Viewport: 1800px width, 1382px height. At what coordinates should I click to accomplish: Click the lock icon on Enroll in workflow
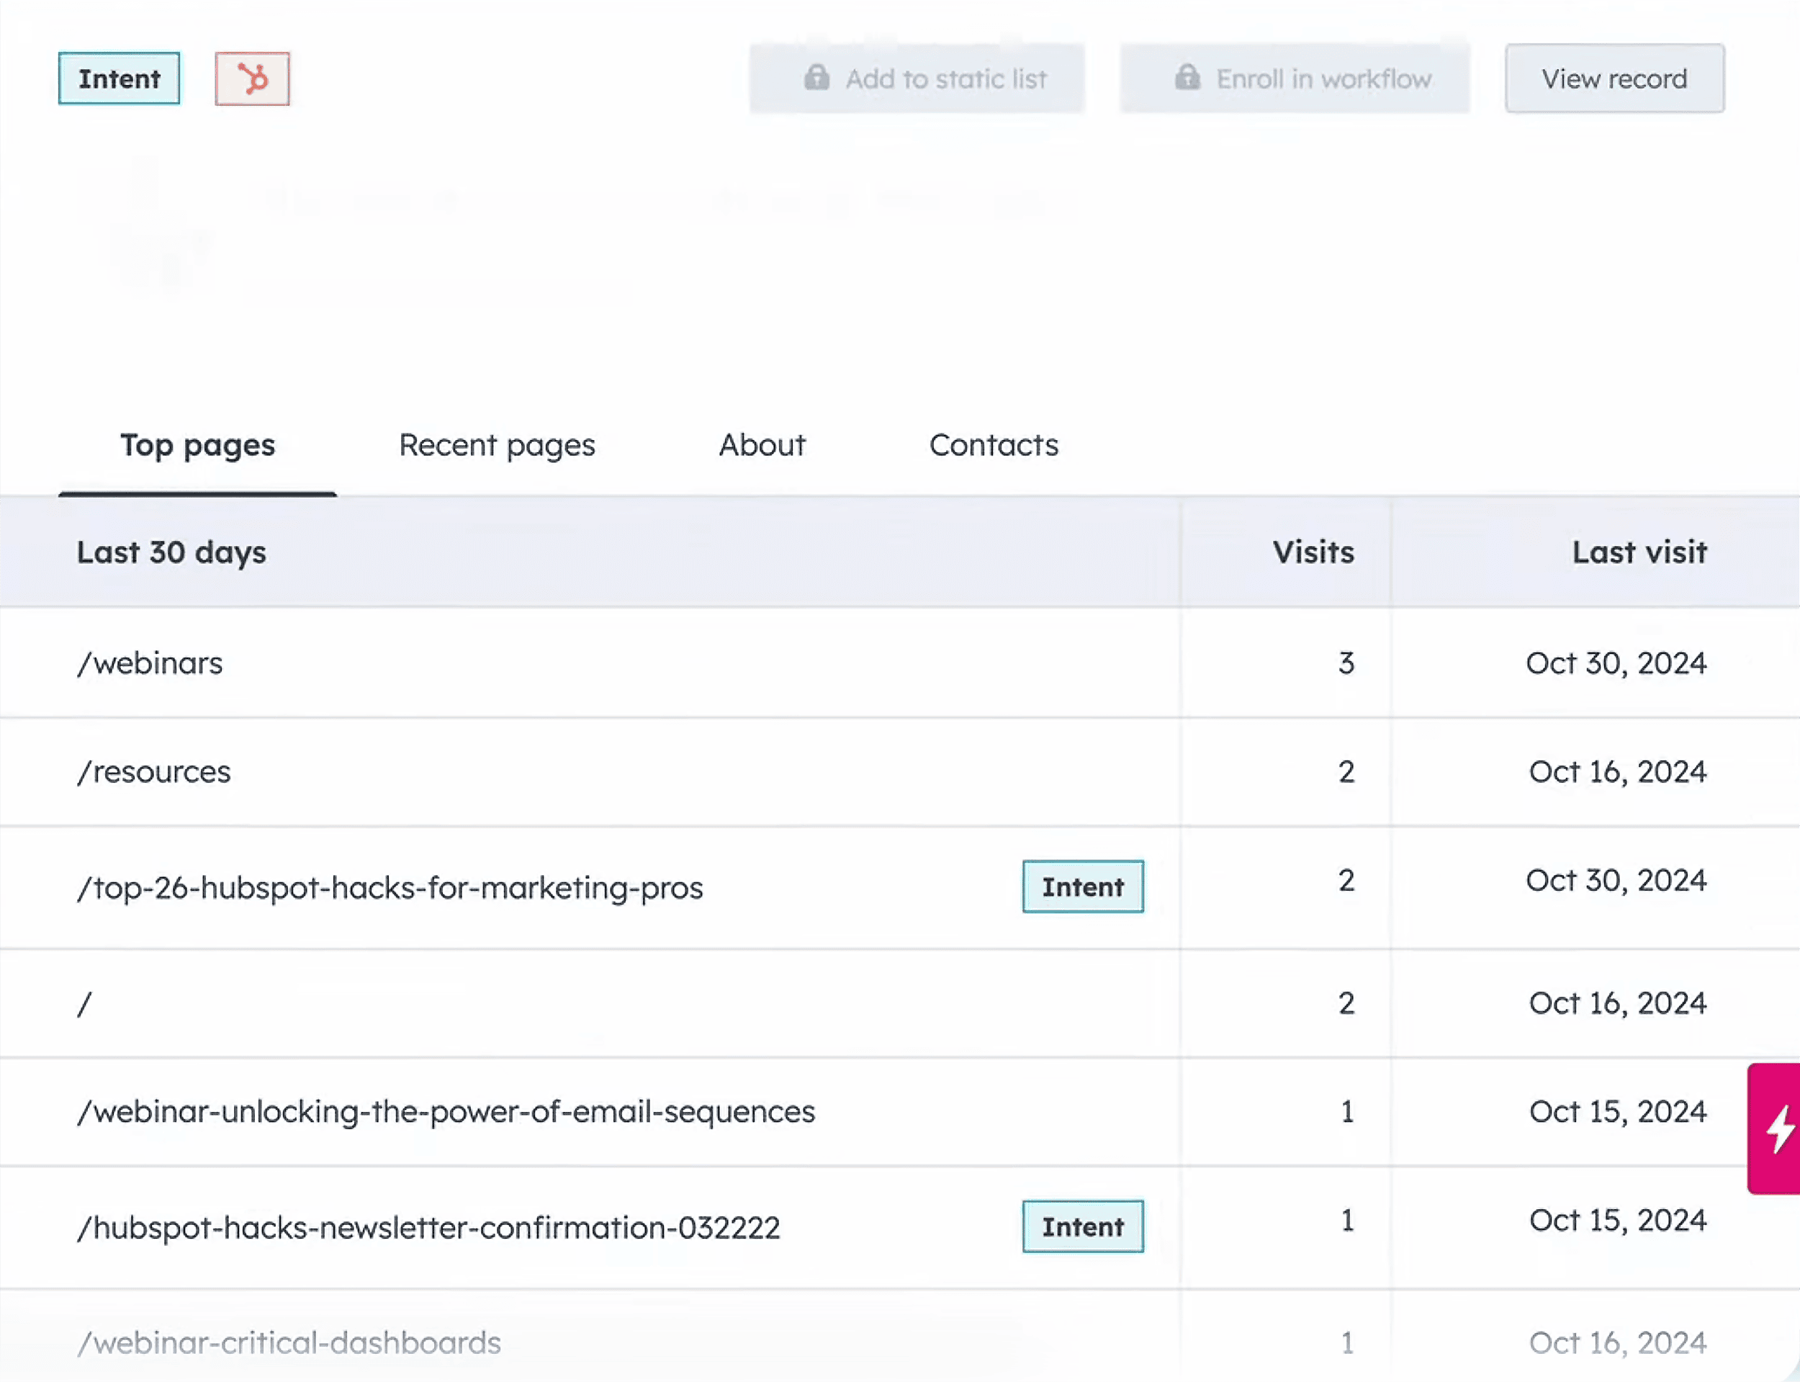point(1187,77)
